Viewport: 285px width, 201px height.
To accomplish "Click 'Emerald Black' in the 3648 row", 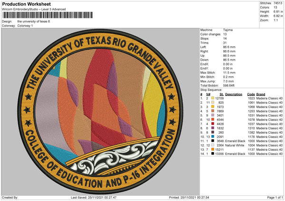I will [x=235, y=141].
